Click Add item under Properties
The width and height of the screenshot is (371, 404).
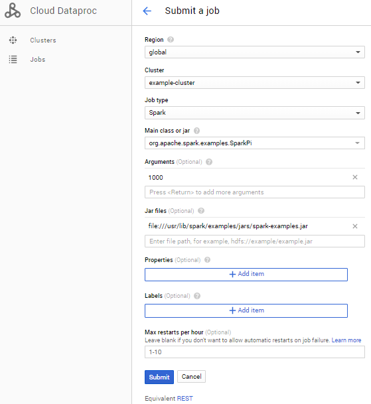pos(246,275)
